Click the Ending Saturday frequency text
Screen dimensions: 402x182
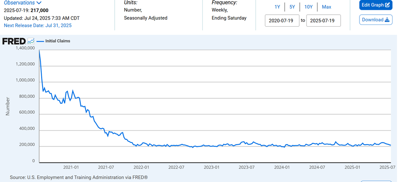[x=229, y=18]
